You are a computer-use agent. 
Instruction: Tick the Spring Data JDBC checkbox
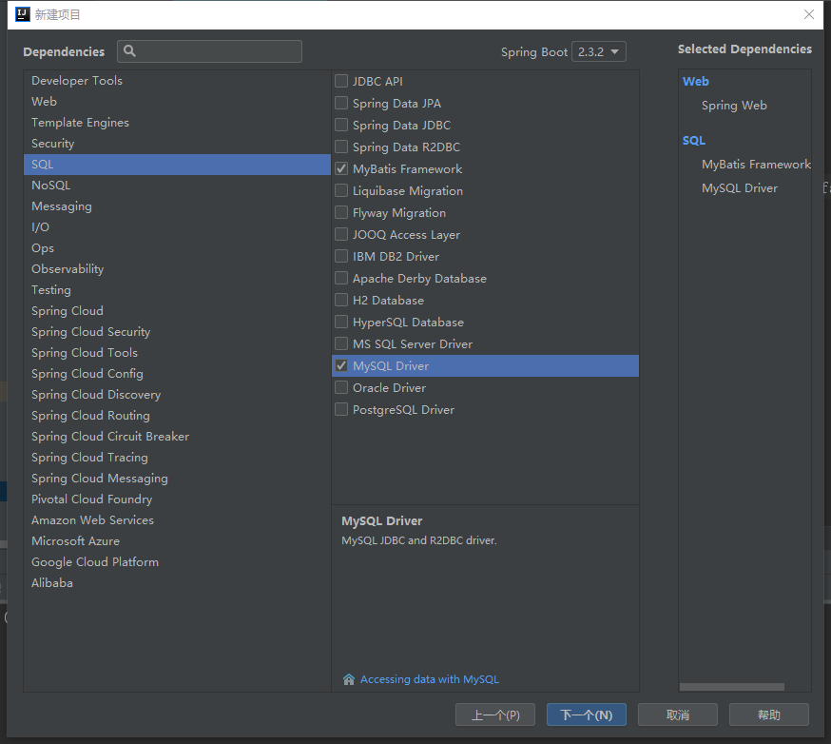pos(341,125)
